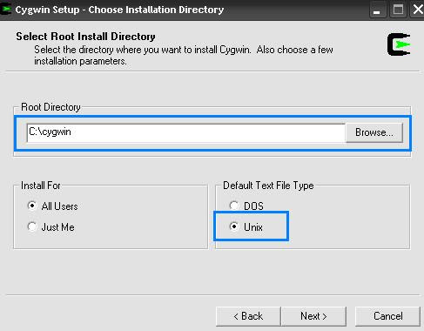
Task: Click the C:\cygwin root directory field
Action: point(186,132)
